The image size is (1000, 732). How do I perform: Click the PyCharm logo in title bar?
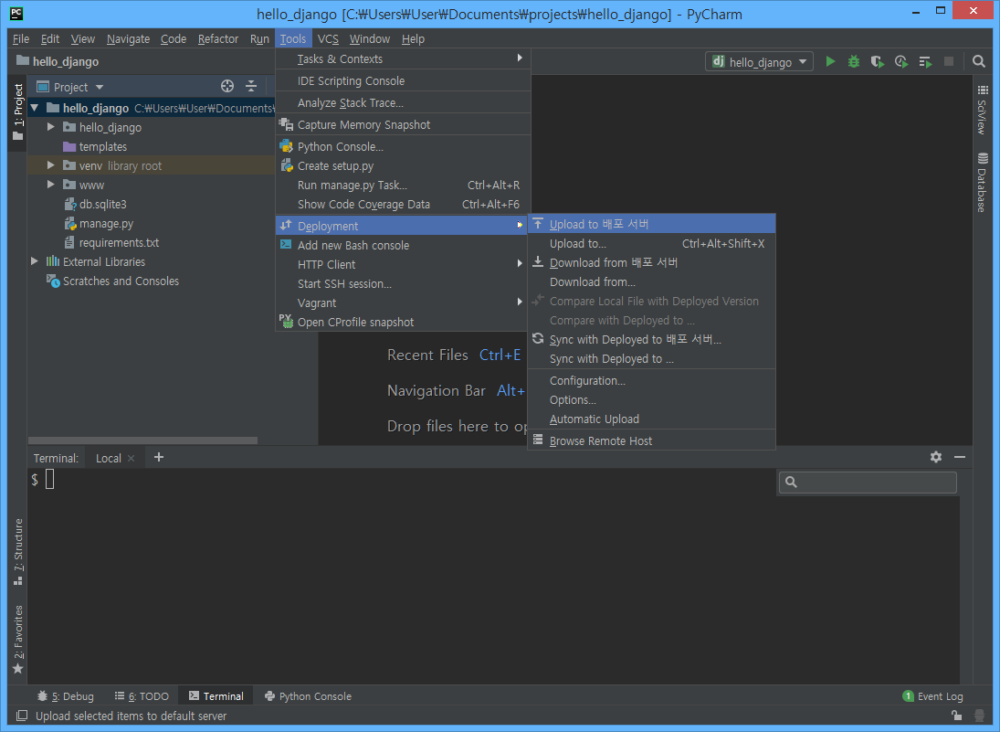tap(16, 14)
